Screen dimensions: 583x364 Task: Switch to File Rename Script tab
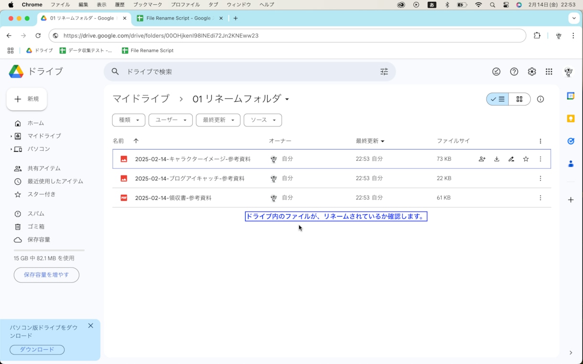(x=179, y=18)
